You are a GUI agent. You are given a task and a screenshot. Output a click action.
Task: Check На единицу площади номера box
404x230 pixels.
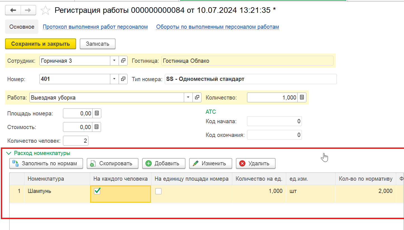158,191
